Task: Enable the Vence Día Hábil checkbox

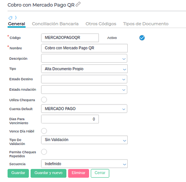Action: tap(44, 131)
